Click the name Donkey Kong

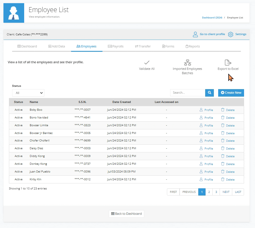click(38, 164)
